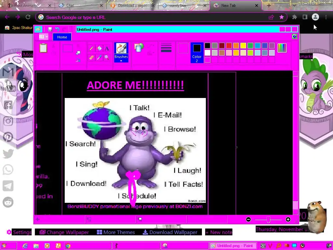Select the Magnifier tool in Paint
Viewport: 333px width, 250px height.
(x=107, y=57)
